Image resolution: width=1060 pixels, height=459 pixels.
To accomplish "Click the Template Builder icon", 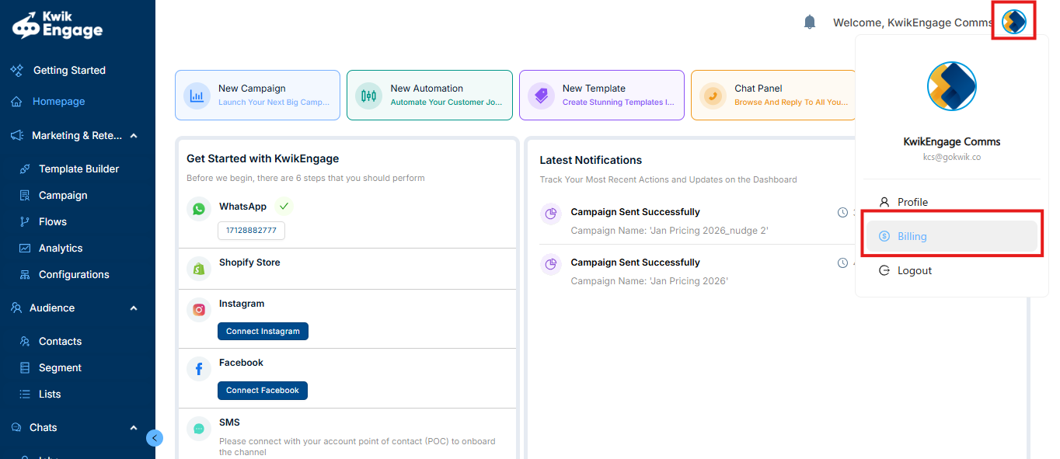I will point(24,169).
